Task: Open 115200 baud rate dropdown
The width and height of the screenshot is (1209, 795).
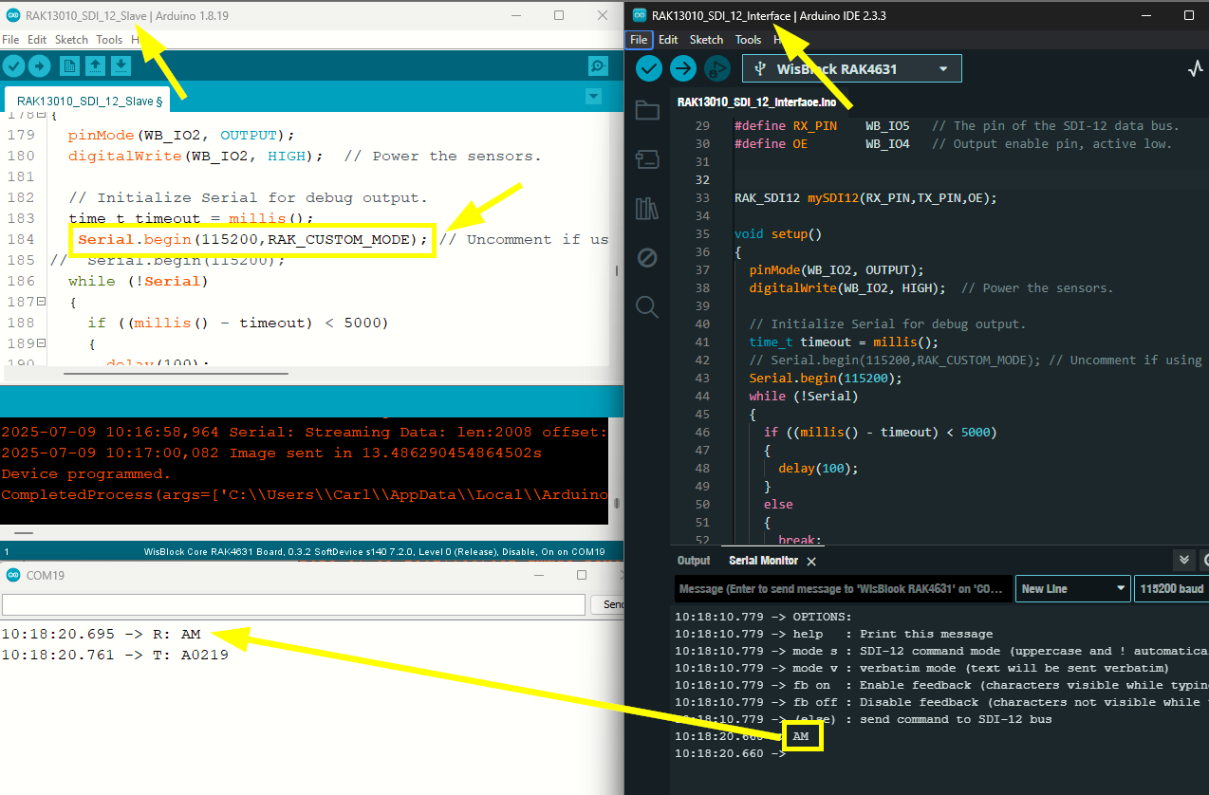Action: (1171, 589)
